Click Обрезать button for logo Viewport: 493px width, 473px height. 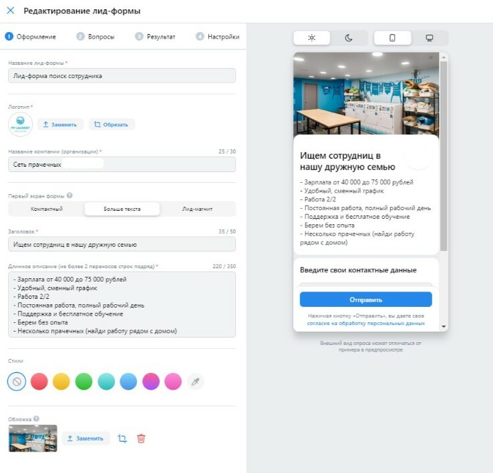click(112, 124)
